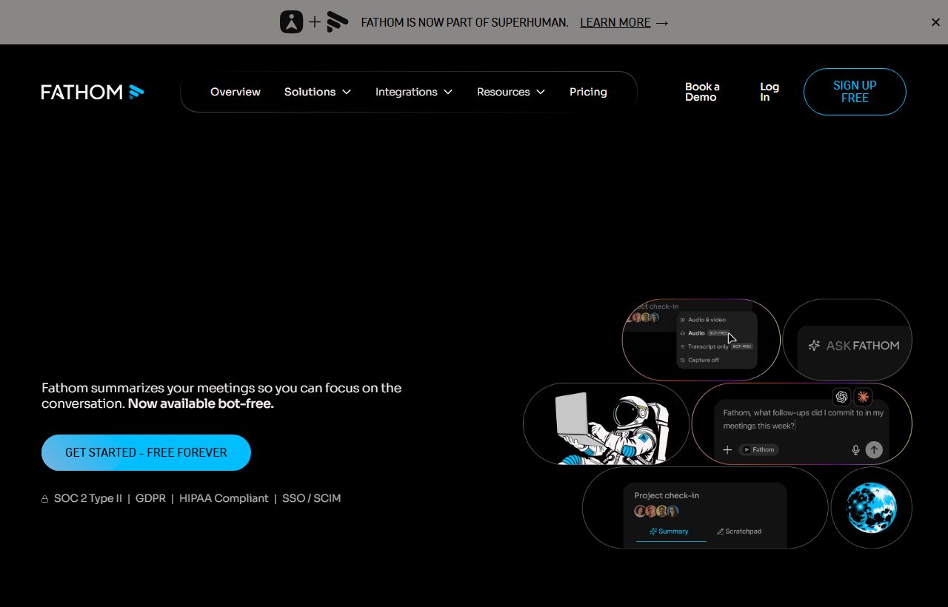The width and height of the screenshot is (948, 607).
Task: Expand the Solutions dropdown chevron
Action: point(347,92)
